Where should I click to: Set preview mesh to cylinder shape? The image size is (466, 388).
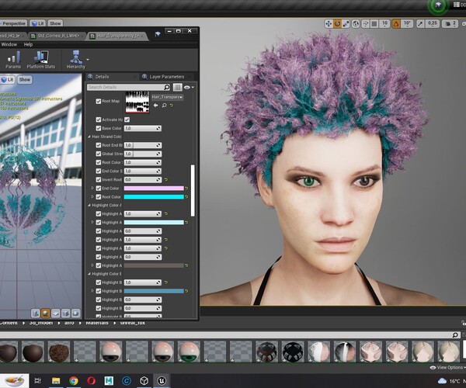pyautogui.click(x=36, y=314)
